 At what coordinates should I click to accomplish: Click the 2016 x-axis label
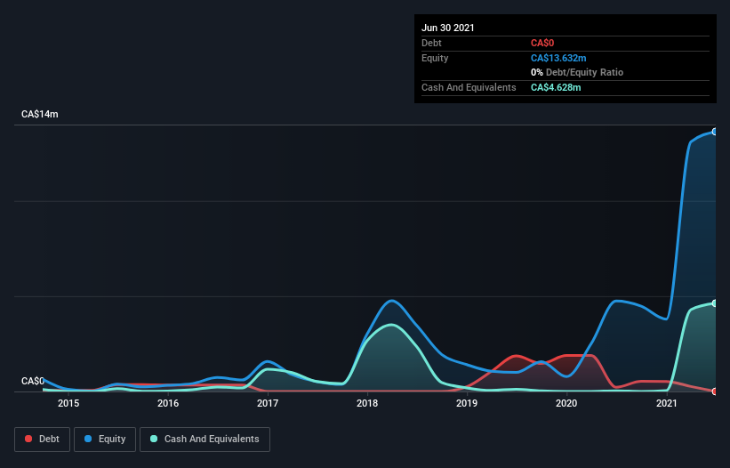coord(168,403)
